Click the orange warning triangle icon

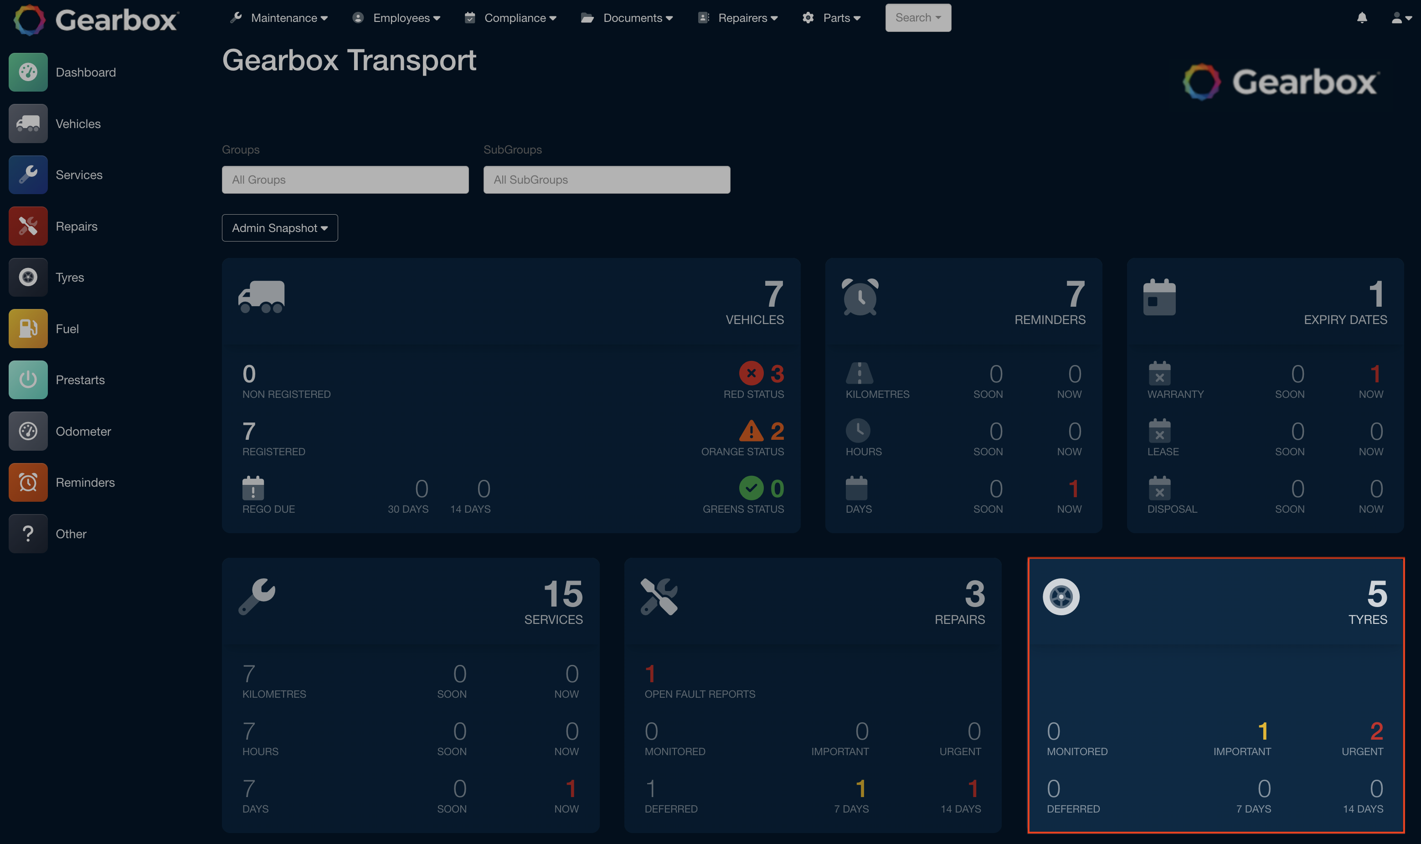751,431
